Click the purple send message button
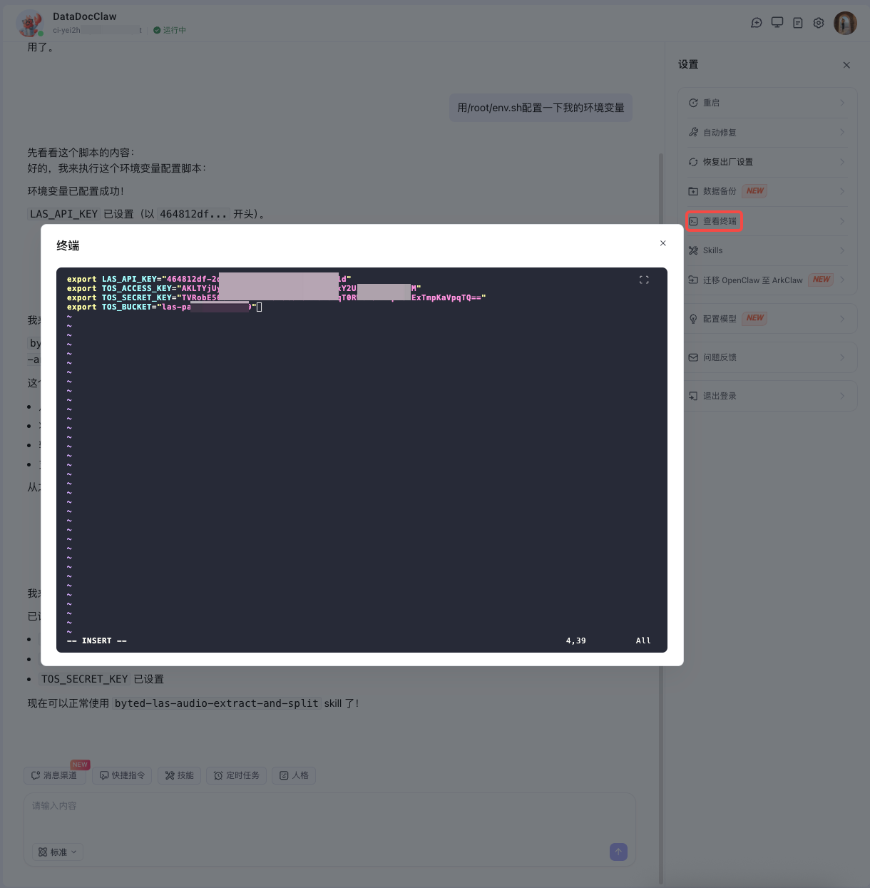Image resolution: width=870 pixels, height=888 pixels. [618, 852]
